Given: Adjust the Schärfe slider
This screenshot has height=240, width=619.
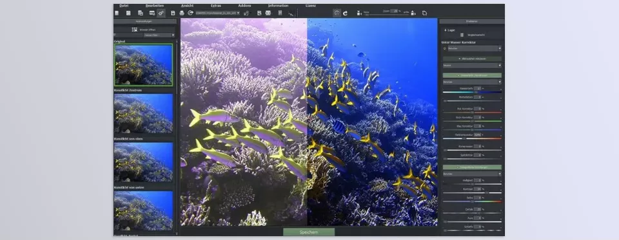Looking at the screenshot, I should click(x=472, y=230).
